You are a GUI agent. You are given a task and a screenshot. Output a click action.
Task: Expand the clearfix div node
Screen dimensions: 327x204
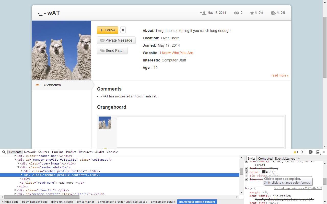point(15,190)
